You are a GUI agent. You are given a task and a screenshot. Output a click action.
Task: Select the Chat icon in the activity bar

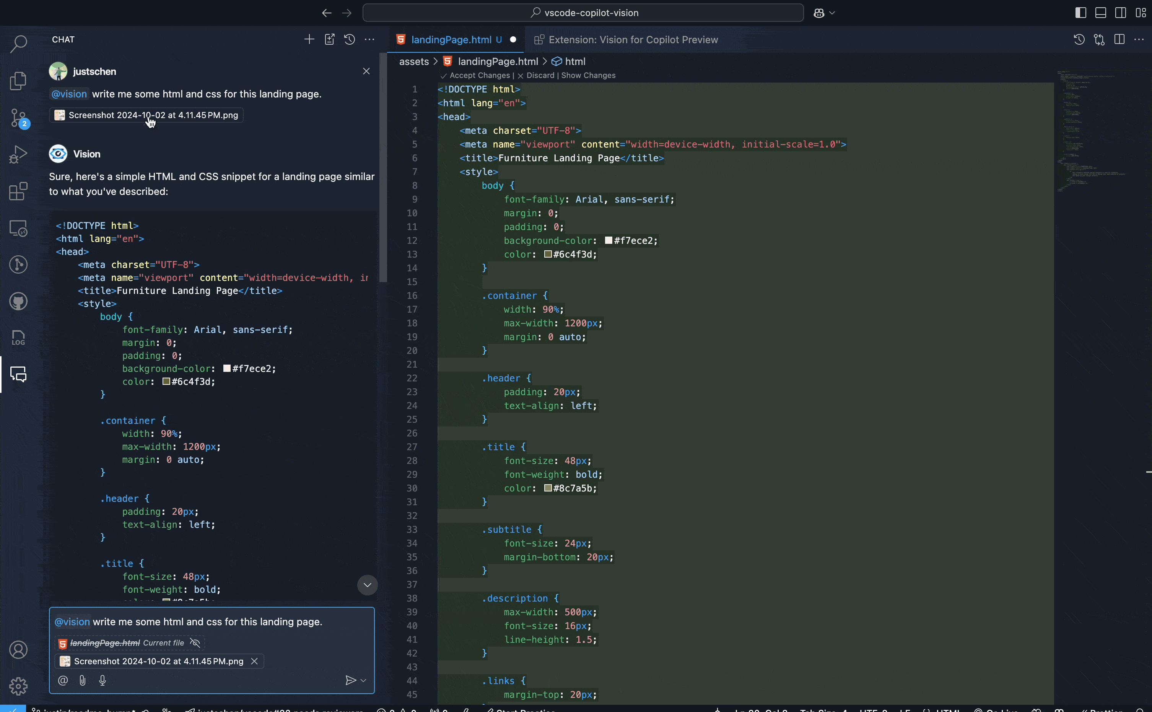tap(18, 375)
